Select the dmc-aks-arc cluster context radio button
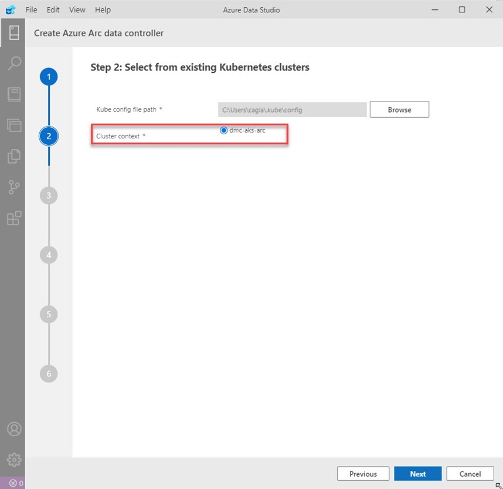The image size is (503, 489). [223, 130]
